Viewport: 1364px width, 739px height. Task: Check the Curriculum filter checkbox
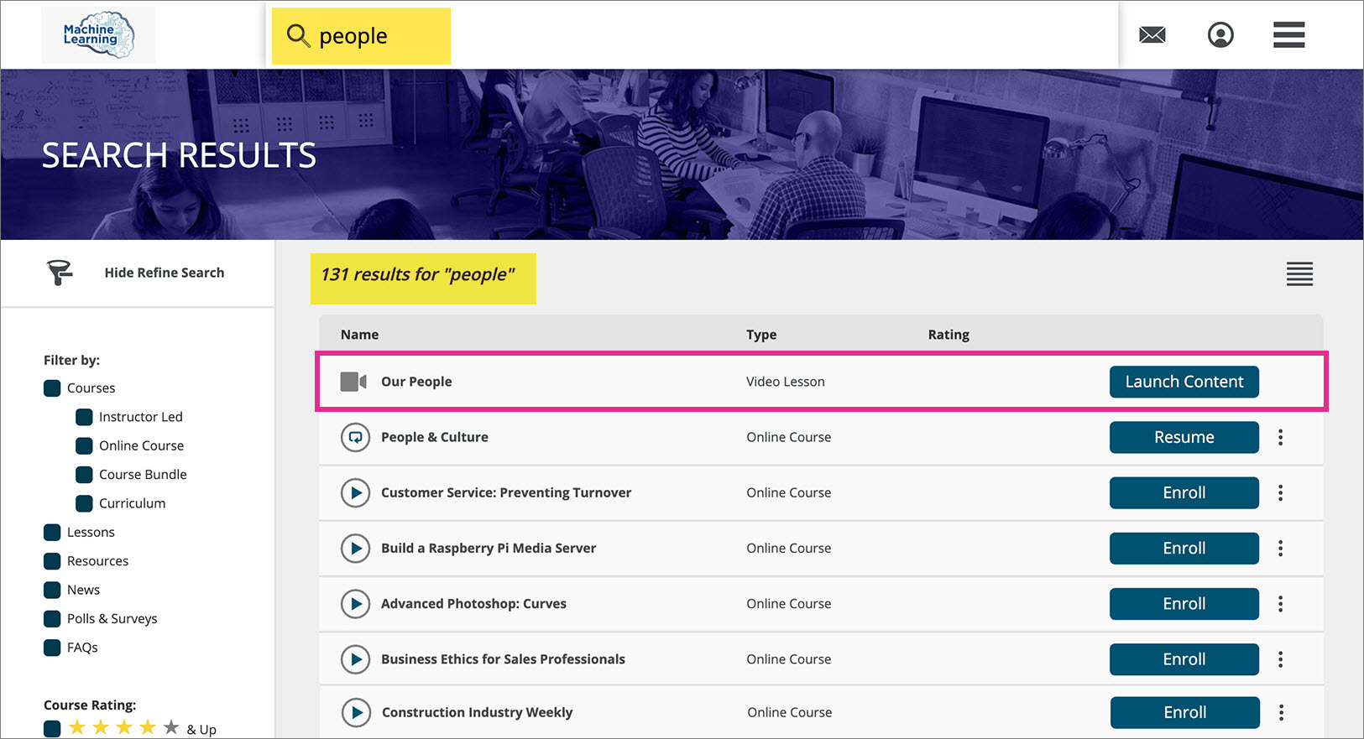[84, 503]
